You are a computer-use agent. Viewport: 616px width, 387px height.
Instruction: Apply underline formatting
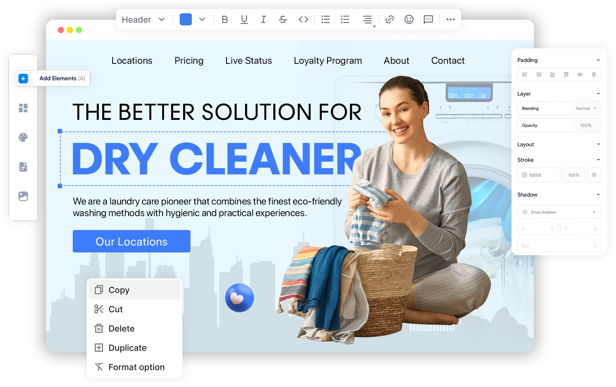click(244, 19)
